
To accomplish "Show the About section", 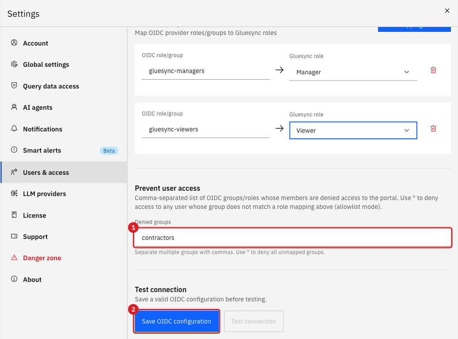I will coord(64,280).
